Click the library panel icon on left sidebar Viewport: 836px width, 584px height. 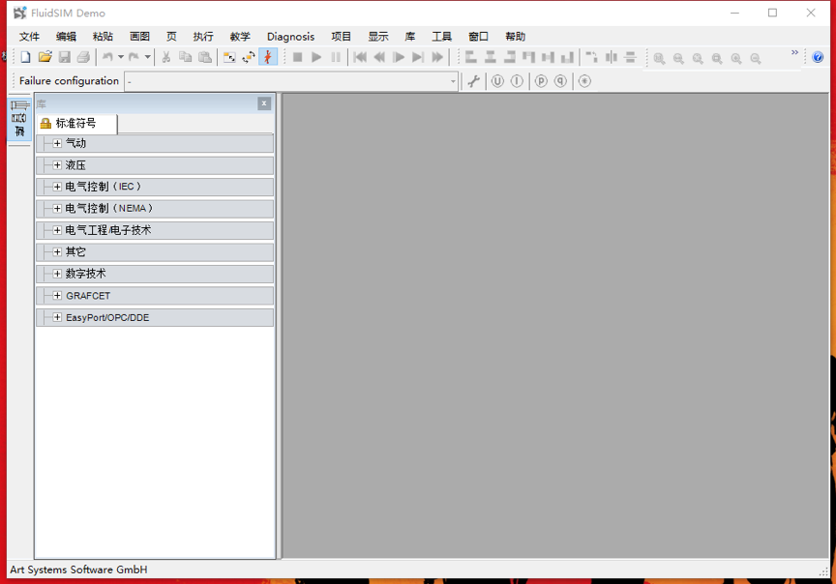coord(19,118)
